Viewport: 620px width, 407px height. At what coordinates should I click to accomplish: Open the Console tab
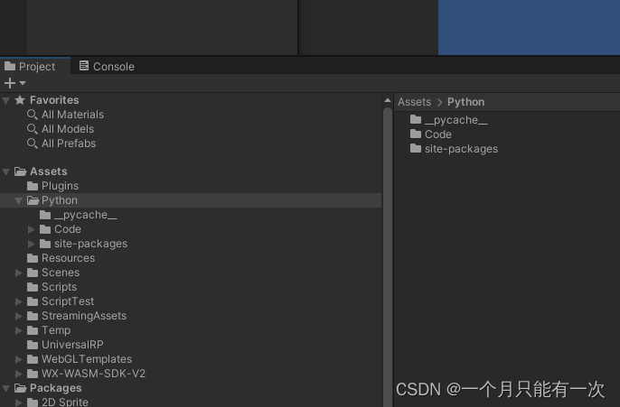tap(107, 66)
